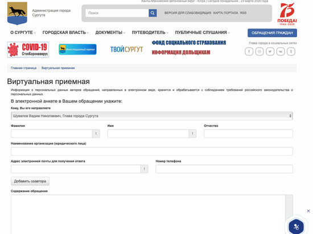Click the Surgut coat of arms logo
Image resolution: width=313 pixels, height=234 pixels.
coord(17,13)
